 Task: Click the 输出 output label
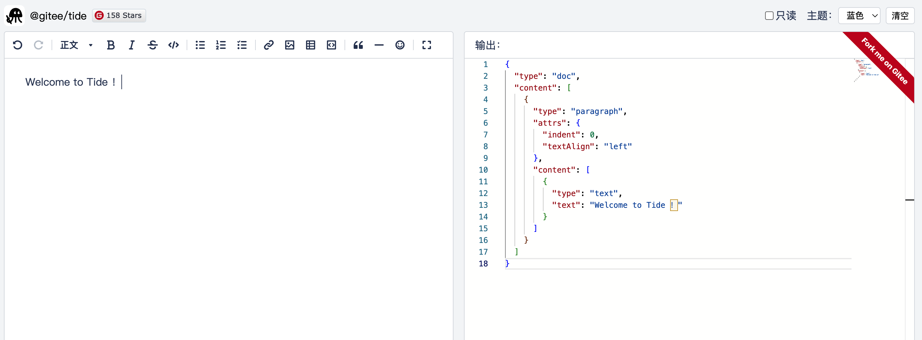point(487,45)
